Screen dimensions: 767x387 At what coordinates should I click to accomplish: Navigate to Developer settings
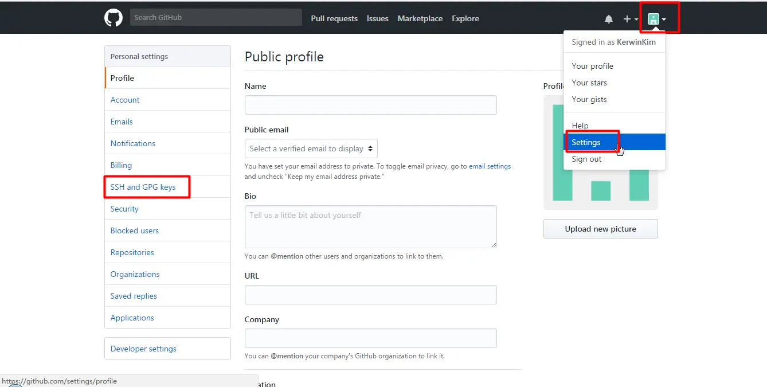tap(143, 349)
